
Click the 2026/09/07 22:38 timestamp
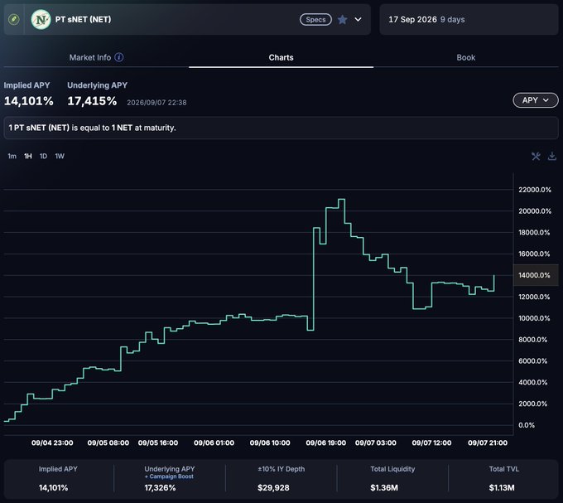coord(156,103)
